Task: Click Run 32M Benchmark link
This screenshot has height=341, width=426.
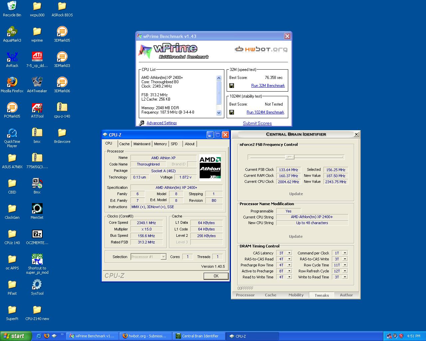Action: [x=268, y=86]
